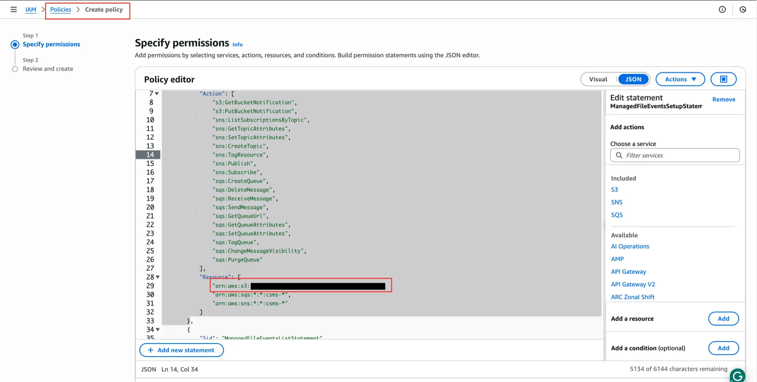
Task: Click the "sqs:ChangeMessageVisibility" line
Action: (x=259, y=251)
